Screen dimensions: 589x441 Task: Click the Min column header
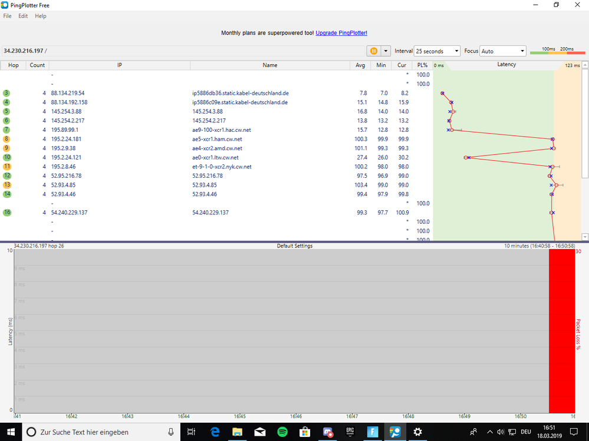click(x=381, y=65)
